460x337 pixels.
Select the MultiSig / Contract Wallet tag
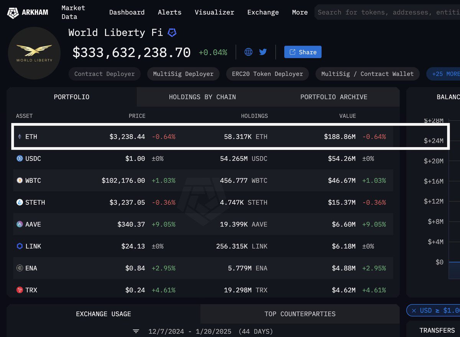coord(367,74)
